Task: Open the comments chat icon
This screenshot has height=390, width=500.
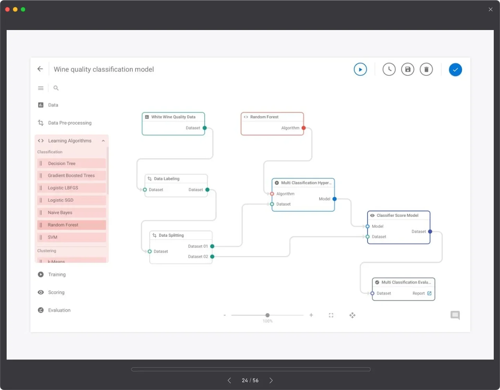Action: tap(455, 315)
